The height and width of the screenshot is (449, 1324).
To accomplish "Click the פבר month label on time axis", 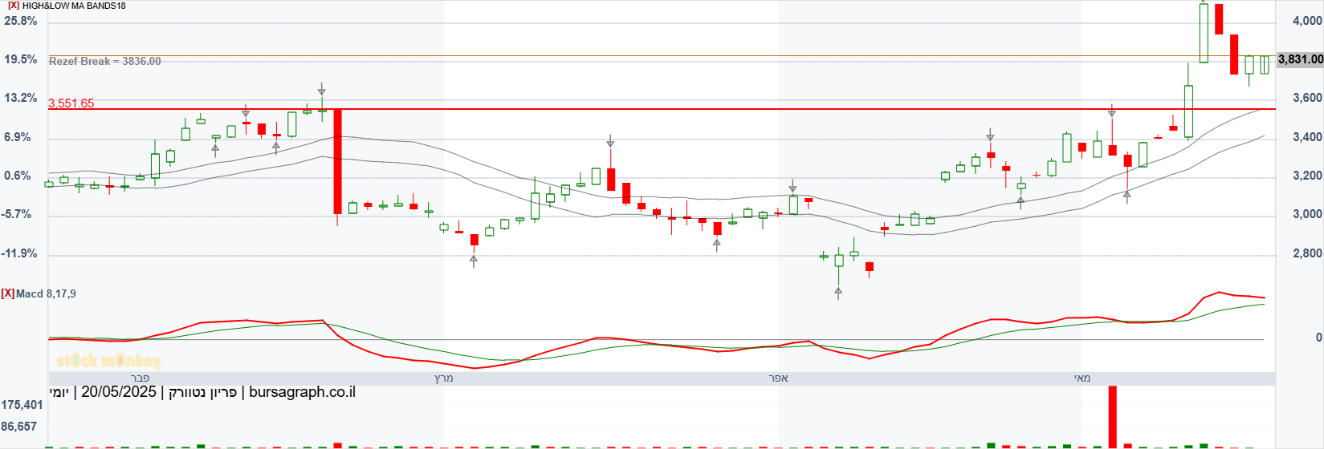I will [x=140, y=378].
